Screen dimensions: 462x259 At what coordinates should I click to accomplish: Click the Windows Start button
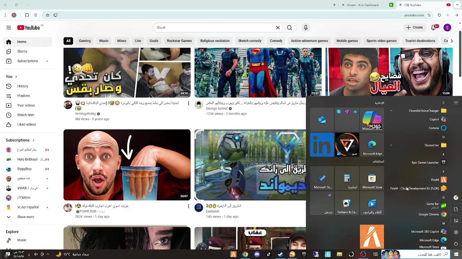[x=456, y=254]
